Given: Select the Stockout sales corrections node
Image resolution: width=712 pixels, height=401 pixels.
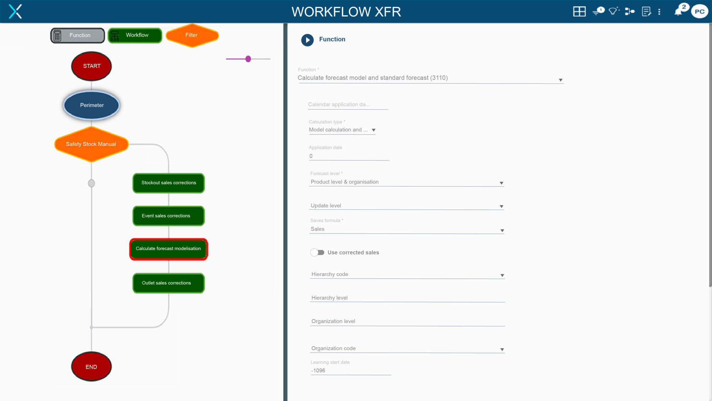Looking at the screenshot, I should [x=169, y=183].
